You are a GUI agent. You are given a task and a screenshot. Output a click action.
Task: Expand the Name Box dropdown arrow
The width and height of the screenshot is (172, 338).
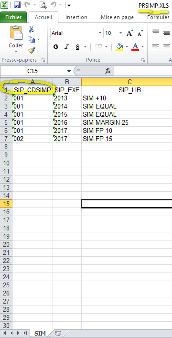pos(69,71)
